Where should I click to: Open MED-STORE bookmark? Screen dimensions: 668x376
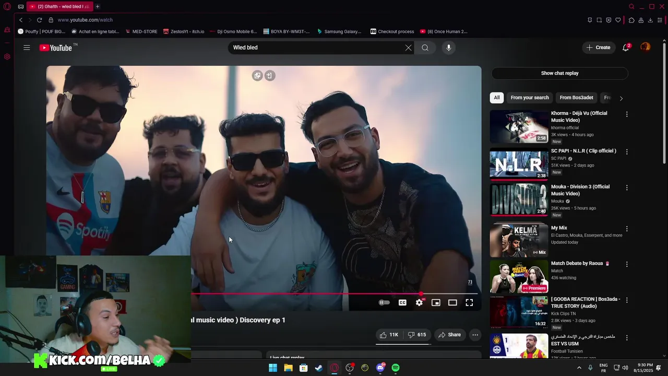141,31
